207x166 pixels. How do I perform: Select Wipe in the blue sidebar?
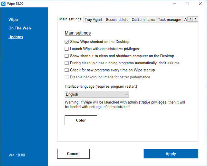point(13,20)
